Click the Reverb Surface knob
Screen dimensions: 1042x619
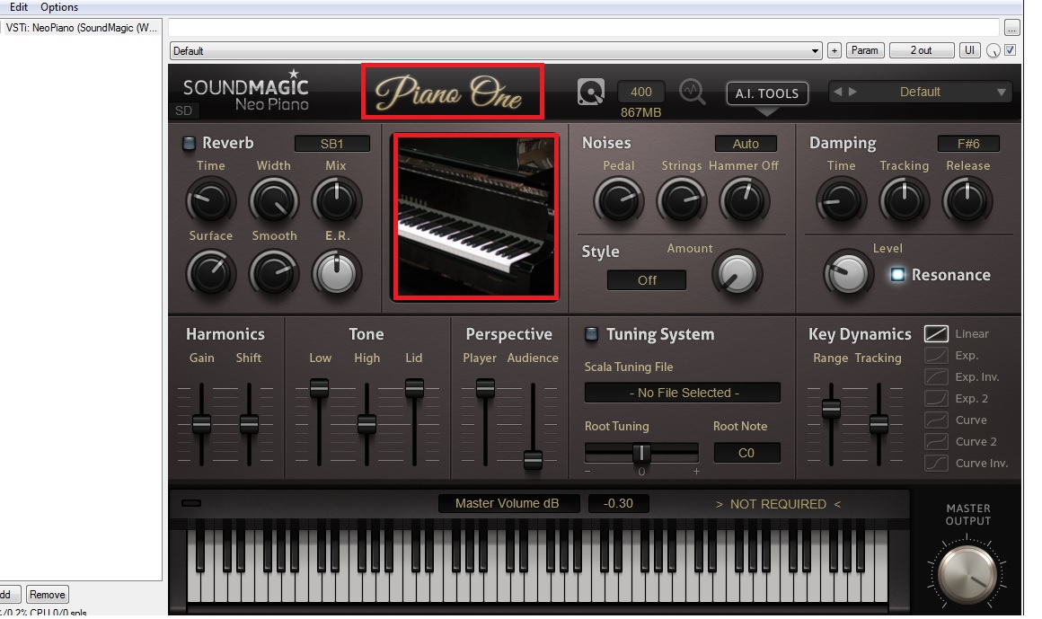pyautogui.click(x=210, y=273)
